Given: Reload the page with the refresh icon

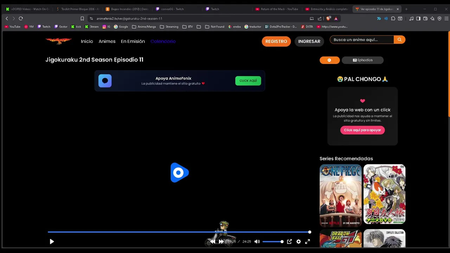Looking at the screenshot, I should (x=21, y=18).
